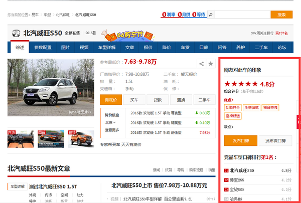Viewport: 301px width, 203px height.
Task: Open 2016款 欢动版 1.5T 手动 尊贵型
Action: [x=156, y=113]
